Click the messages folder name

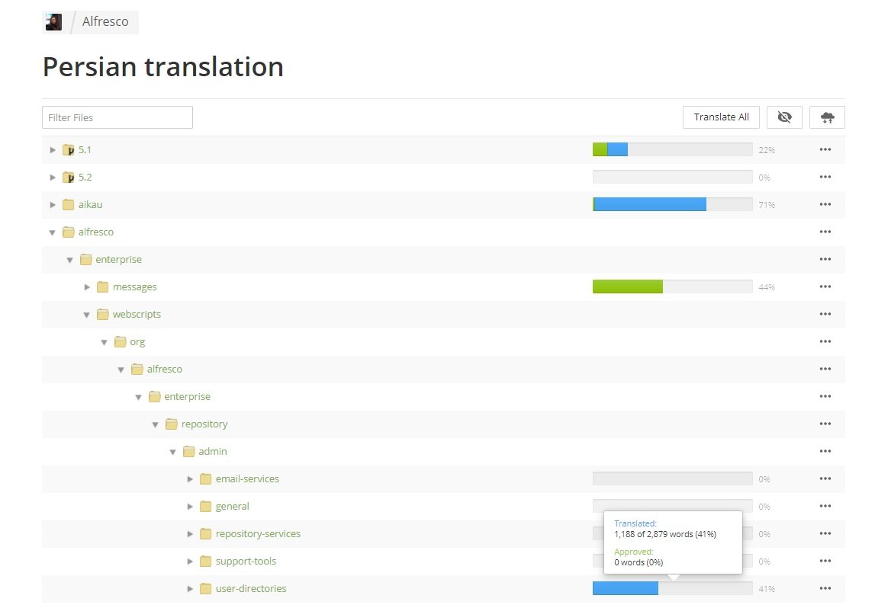(x=134, y=287)
